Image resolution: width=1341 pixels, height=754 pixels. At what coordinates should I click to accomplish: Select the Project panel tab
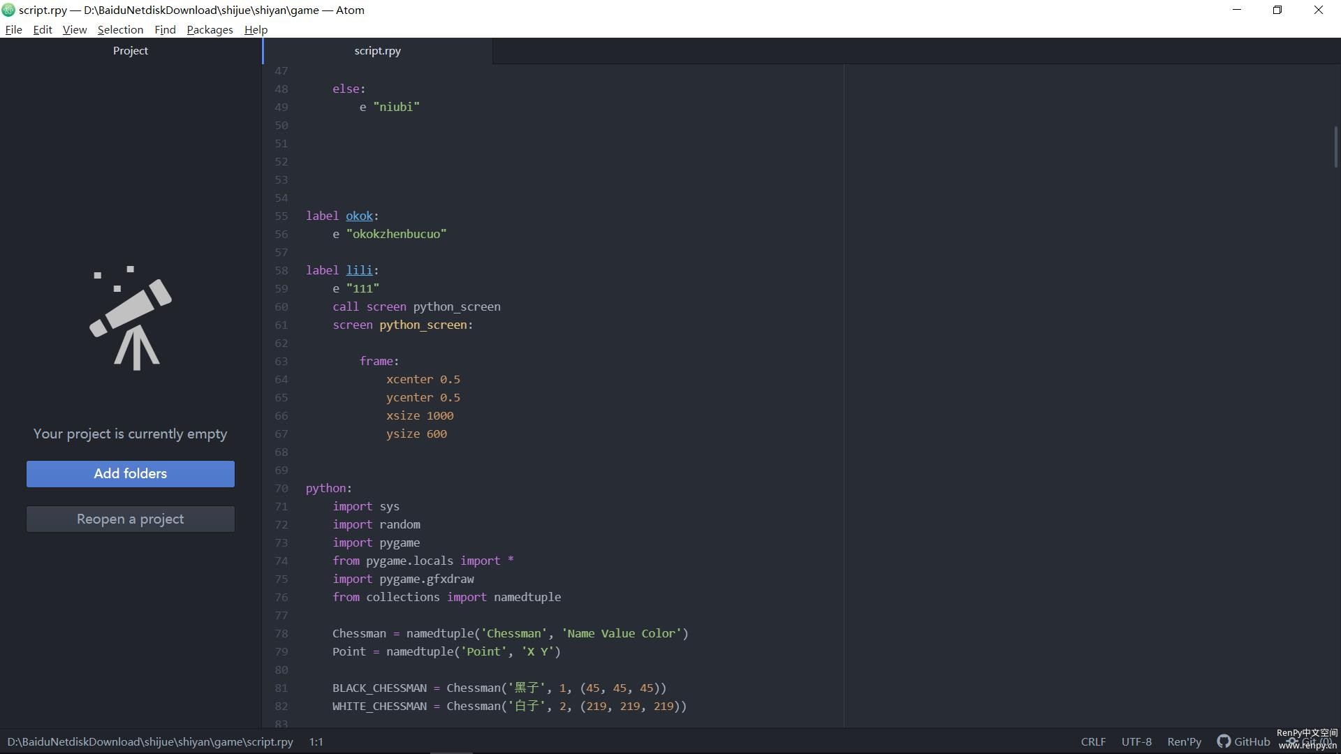coord(131,50)
